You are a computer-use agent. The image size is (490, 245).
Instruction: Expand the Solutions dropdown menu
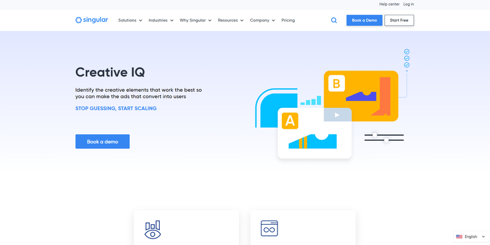[x=130, y=20]
